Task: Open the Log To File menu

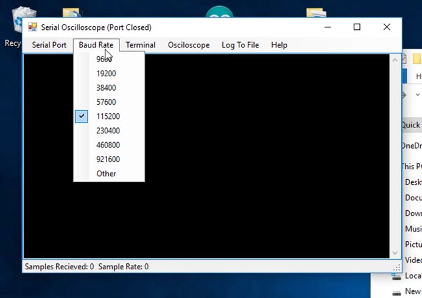Action: [241, 45]
